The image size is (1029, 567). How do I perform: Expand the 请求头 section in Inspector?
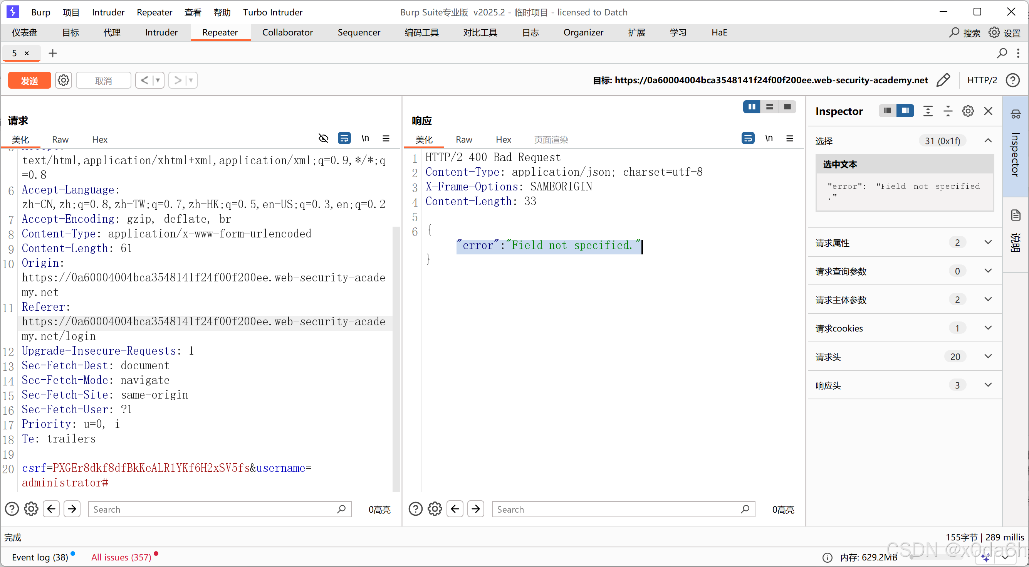click(x=989, y=357)
